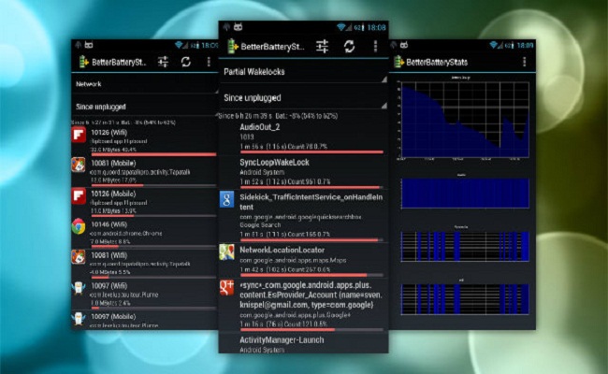Open the Network stat type dropdown
The width and height of the screenshot is (608, 374).
tap(145, 84)
